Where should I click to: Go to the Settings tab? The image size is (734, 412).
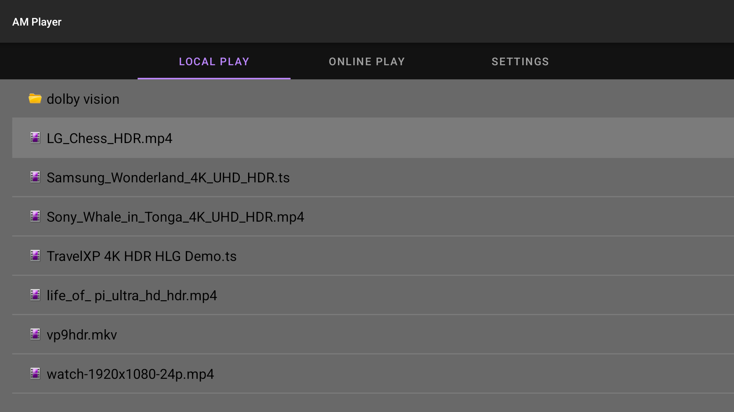(520, 61)
